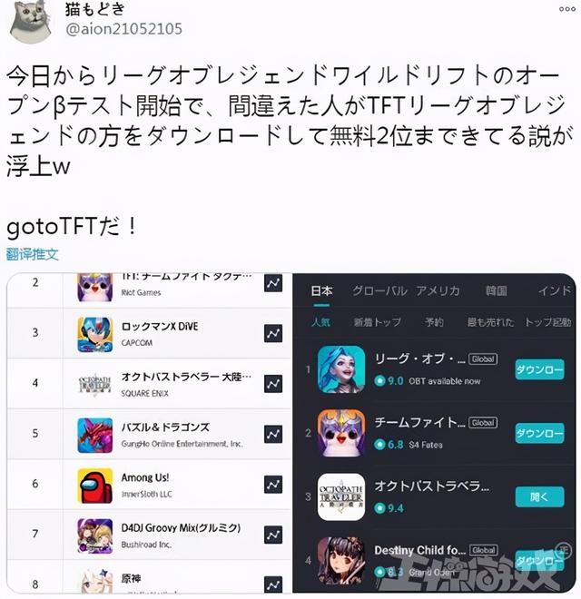Select the 日本 region tab

(x=321, y=291)
